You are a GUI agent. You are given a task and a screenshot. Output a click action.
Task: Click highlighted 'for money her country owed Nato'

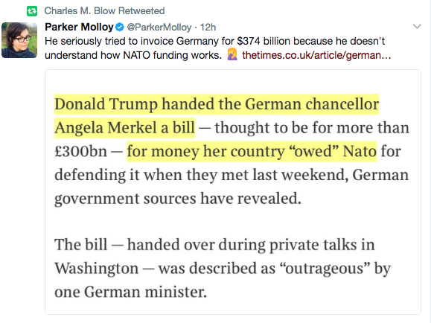click(x=252, y=152)
